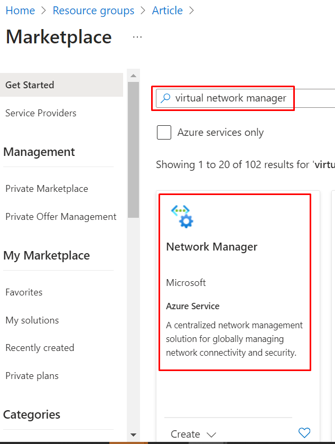Favorite Network Manager with the heart icon

tap(304, 433)
